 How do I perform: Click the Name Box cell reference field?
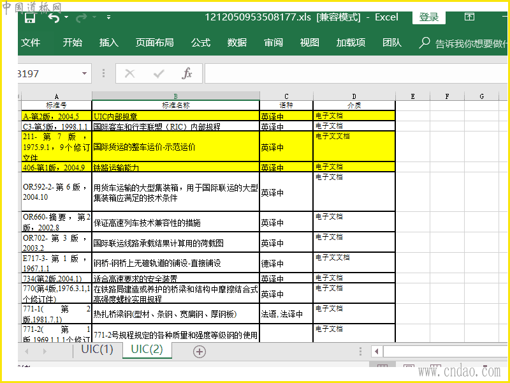[x=48, y=73]
